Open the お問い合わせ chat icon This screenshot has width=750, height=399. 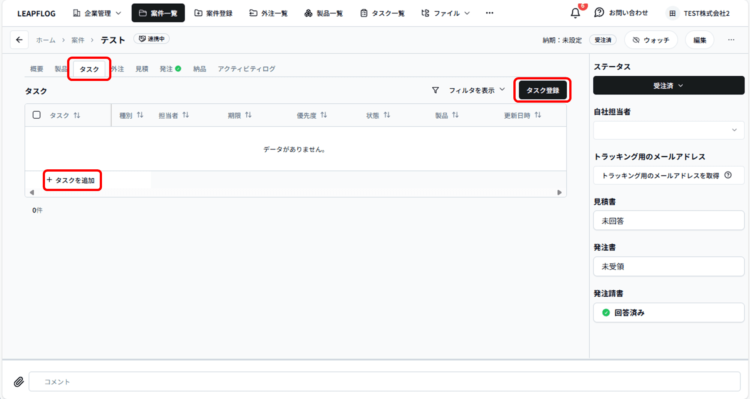(x=599, y=13)
